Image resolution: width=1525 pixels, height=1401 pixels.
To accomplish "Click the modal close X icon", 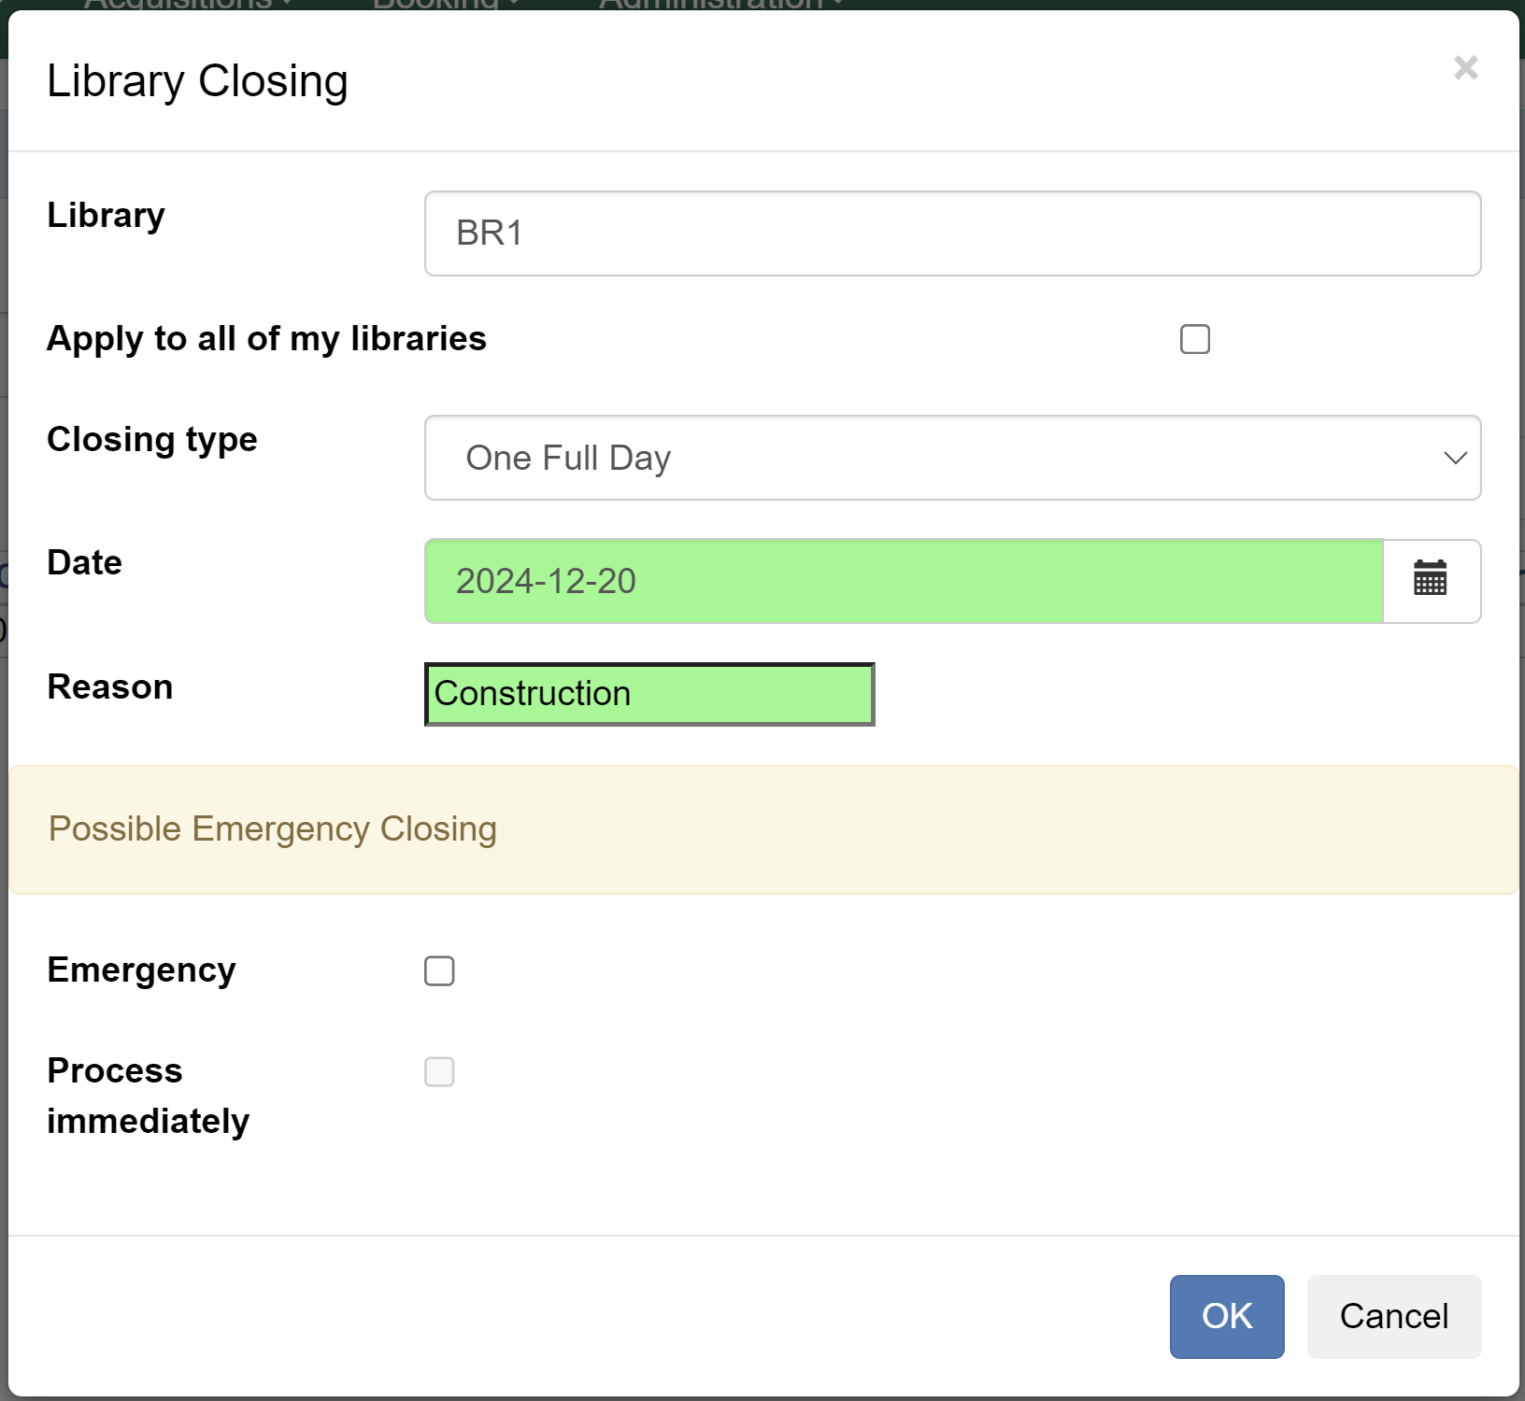I will click(x=1465, y=68).
